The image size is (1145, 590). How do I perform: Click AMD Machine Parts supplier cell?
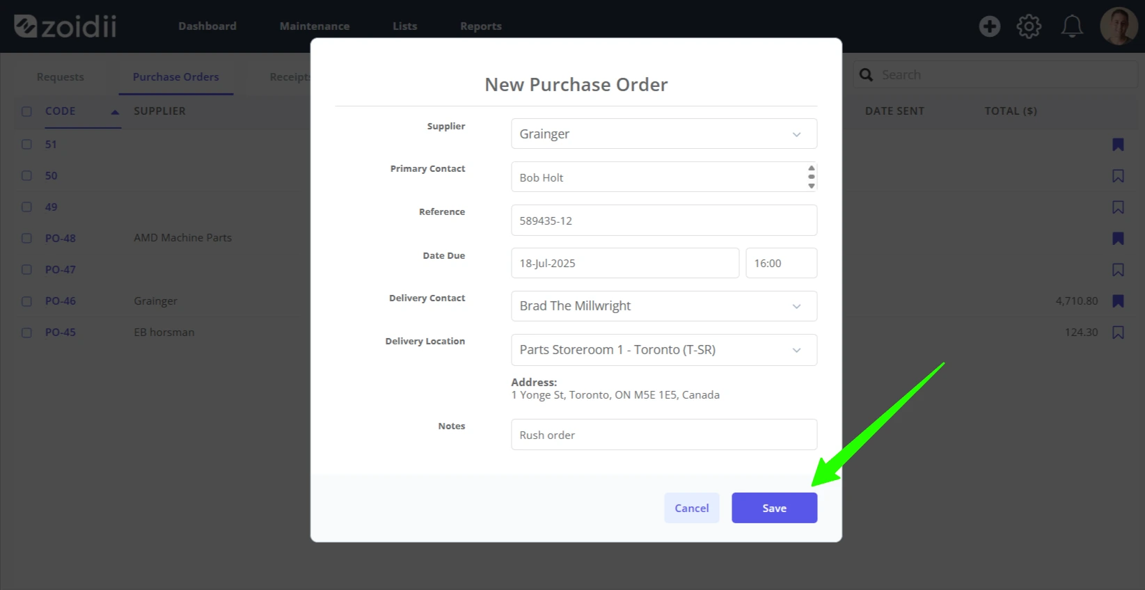[183, 238]
